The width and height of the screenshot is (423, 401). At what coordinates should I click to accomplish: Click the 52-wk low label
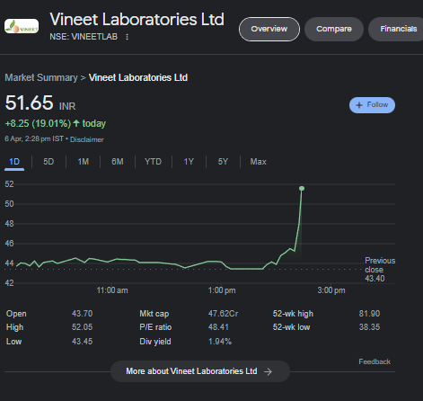[x=291, y=327]
